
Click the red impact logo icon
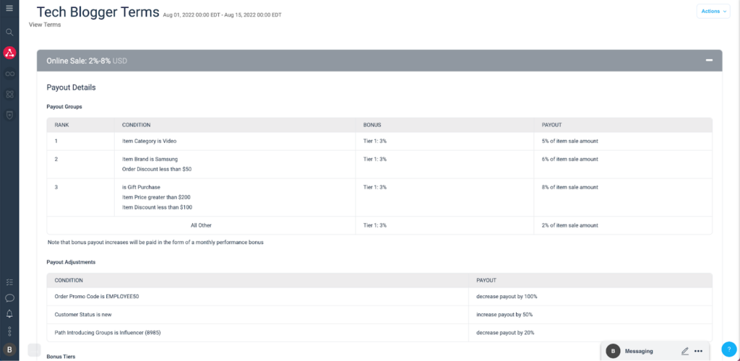pyautogui.click(x=9, y=53)
